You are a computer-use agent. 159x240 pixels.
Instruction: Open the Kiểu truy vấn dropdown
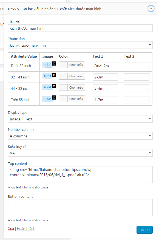80,153
